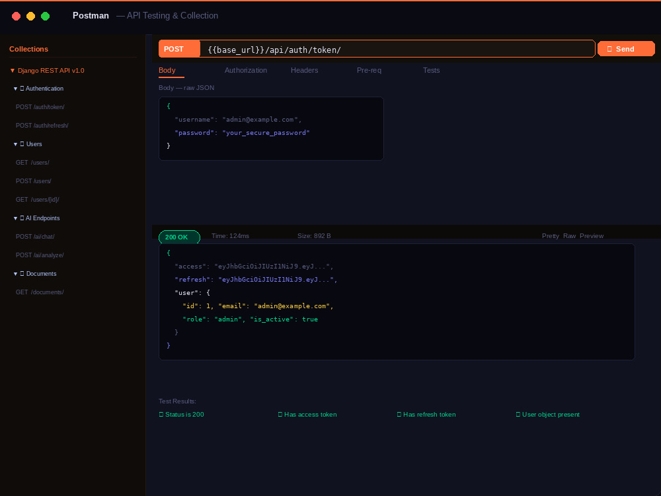661x496 pixels.
Task: Click the red close window button
Action: coord(16,16)
